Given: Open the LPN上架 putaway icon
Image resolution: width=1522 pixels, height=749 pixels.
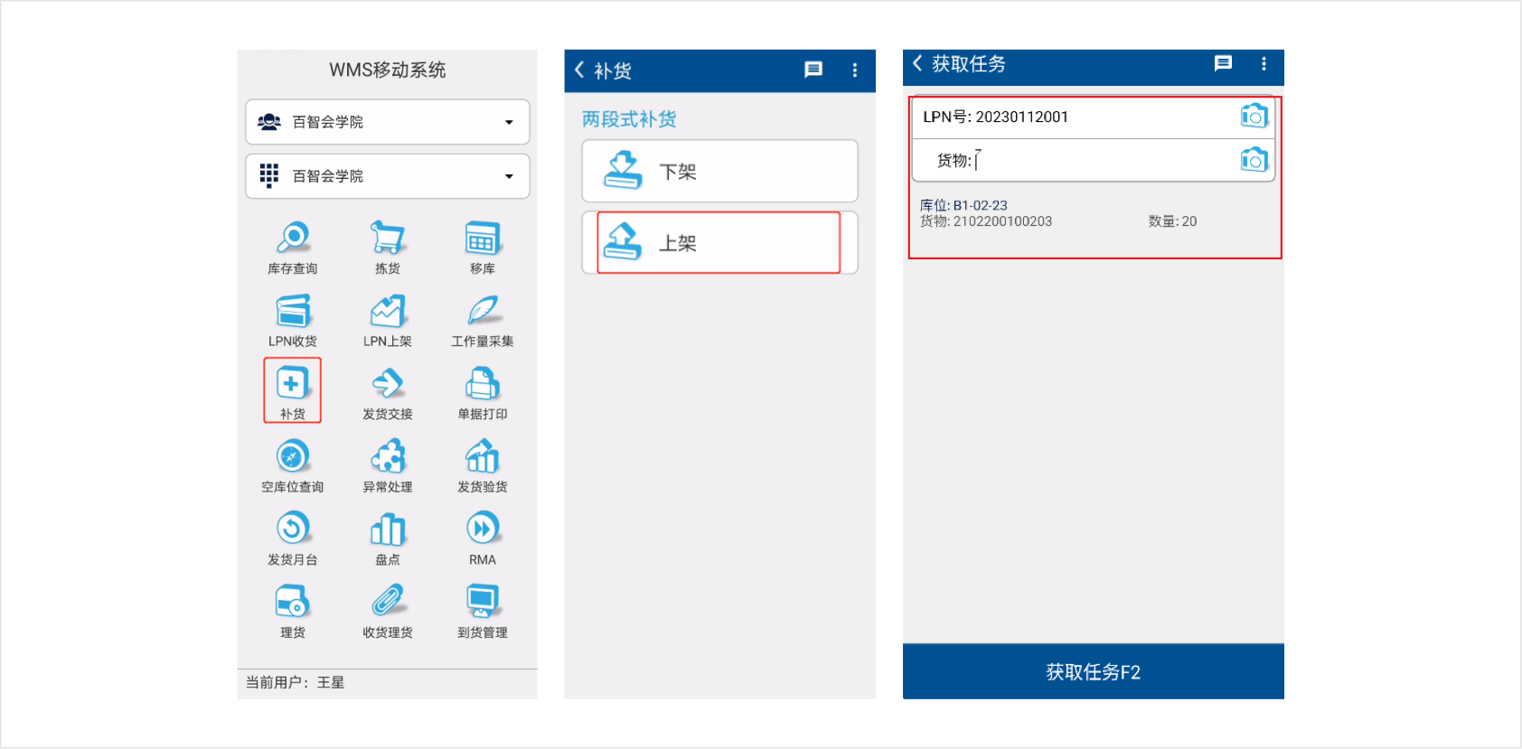Looking at the screenshot, I should point(387,312).
